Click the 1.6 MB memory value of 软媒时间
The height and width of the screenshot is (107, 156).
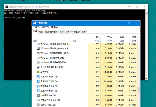tap(108, 105)
